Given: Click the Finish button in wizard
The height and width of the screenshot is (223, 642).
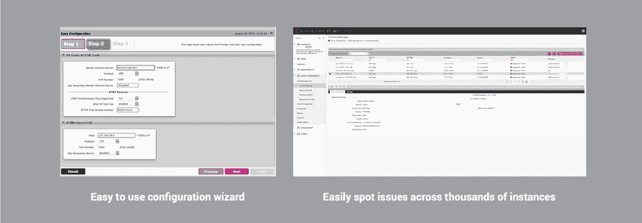Looking at the screenshot, I should point(262,172).
